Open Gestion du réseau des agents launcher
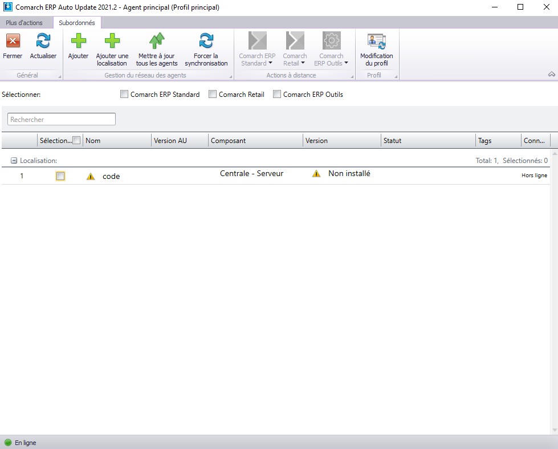 point(231,76)
